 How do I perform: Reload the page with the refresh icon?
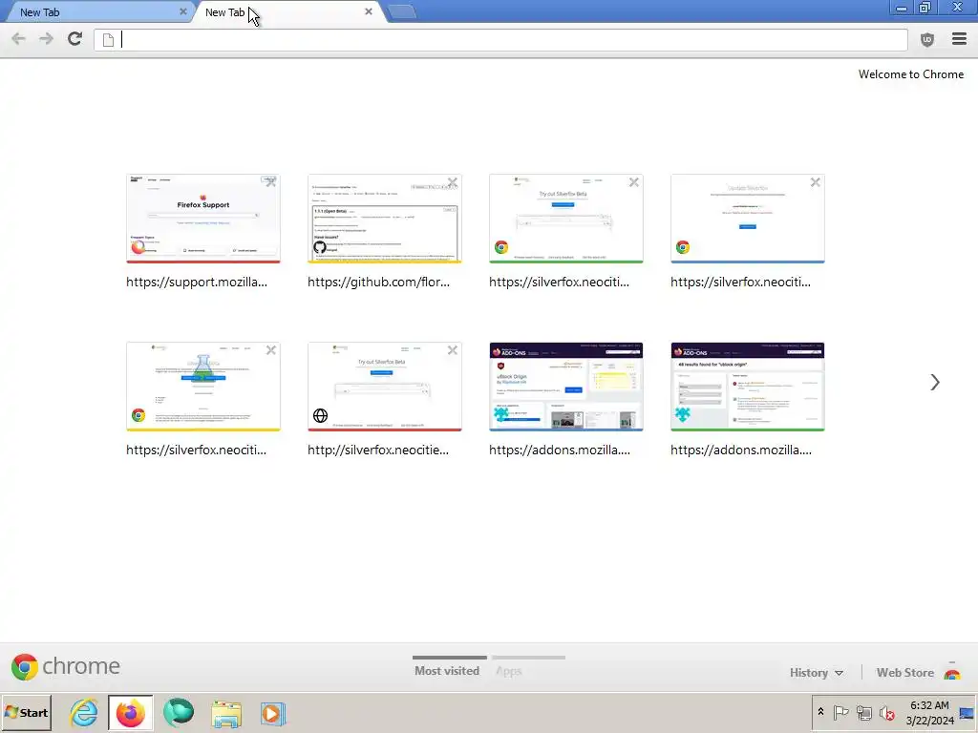coord(74,39)
